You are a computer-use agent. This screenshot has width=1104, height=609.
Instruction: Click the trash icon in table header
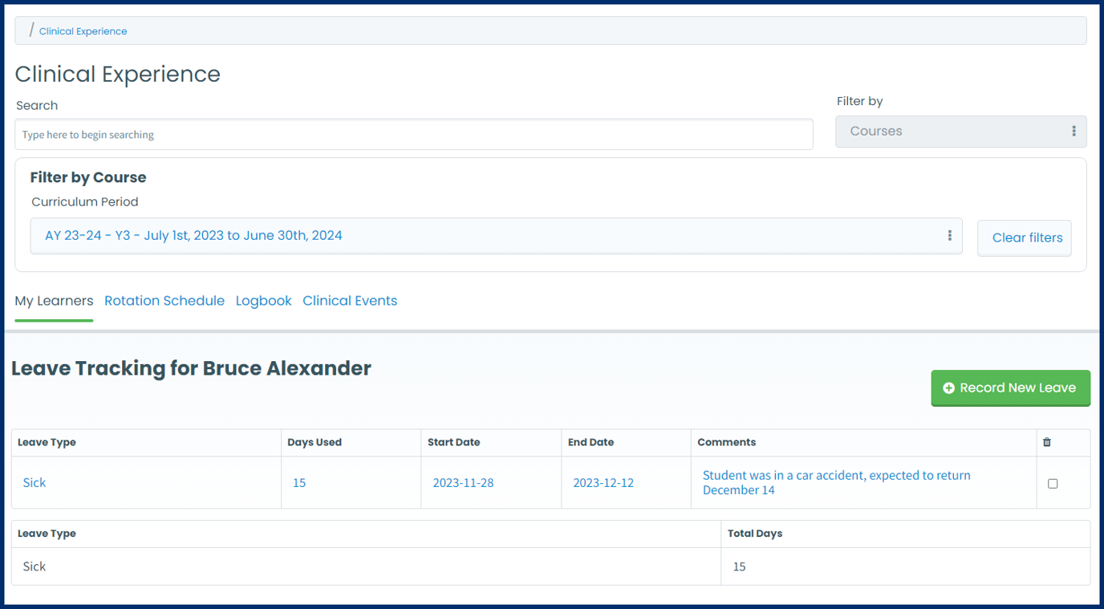pos(1046,442)
